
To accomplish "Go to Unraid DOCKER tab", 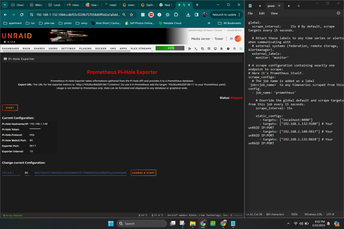I will tap(101, 49).
